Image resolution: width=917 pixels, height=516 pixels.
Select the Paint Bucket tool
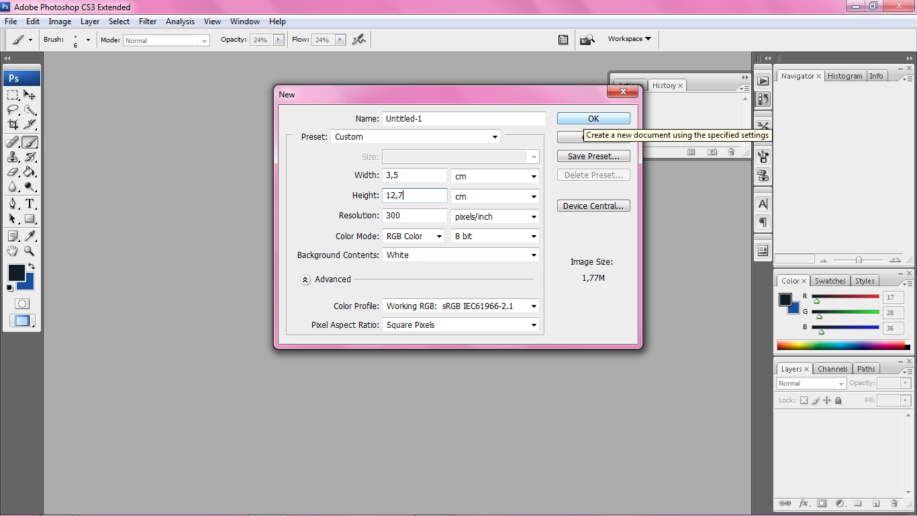coord(30,173)
